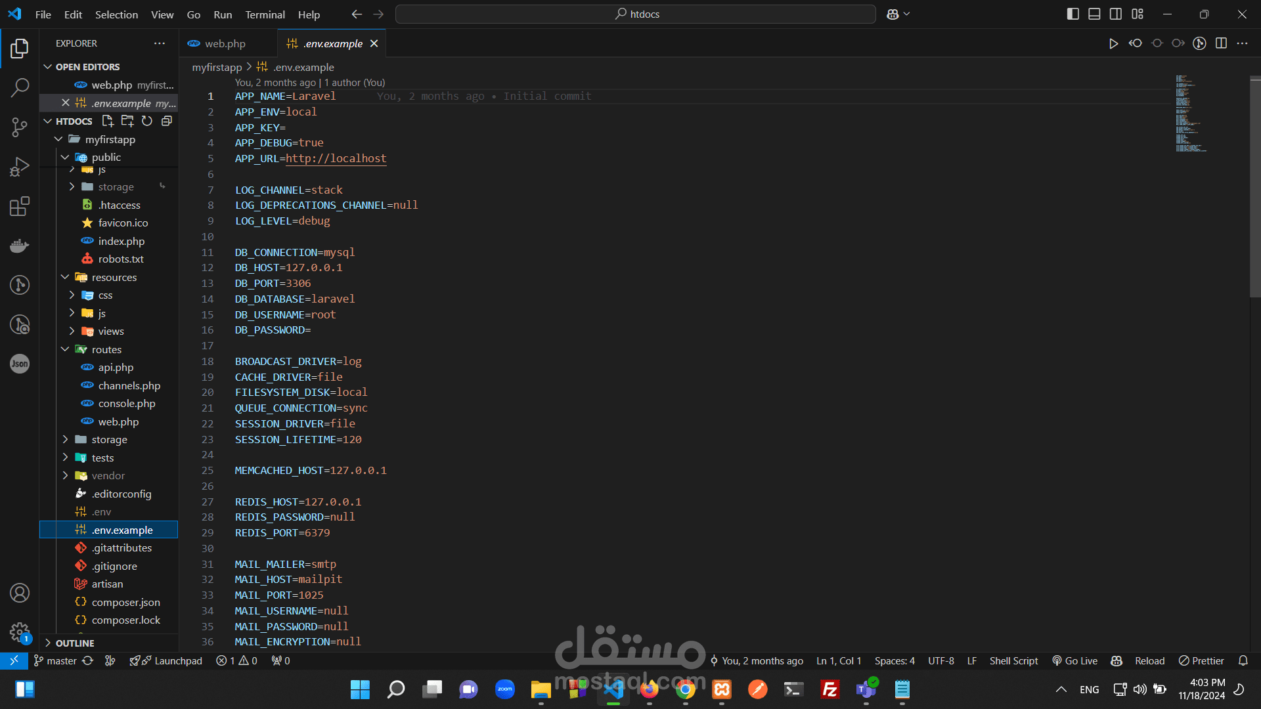Image resolution: width=1261 pixels, height=709 pixels.
Task: Collapse all folders in Explorer
Action: [167, 121]
